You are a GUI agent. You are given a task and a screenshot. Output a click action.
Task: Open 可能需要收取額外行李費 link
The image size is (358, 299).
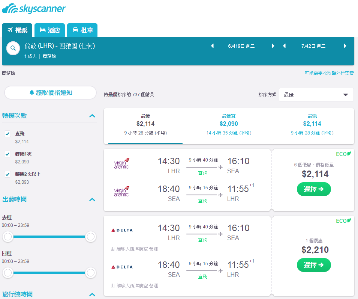[x=329, y=73]
